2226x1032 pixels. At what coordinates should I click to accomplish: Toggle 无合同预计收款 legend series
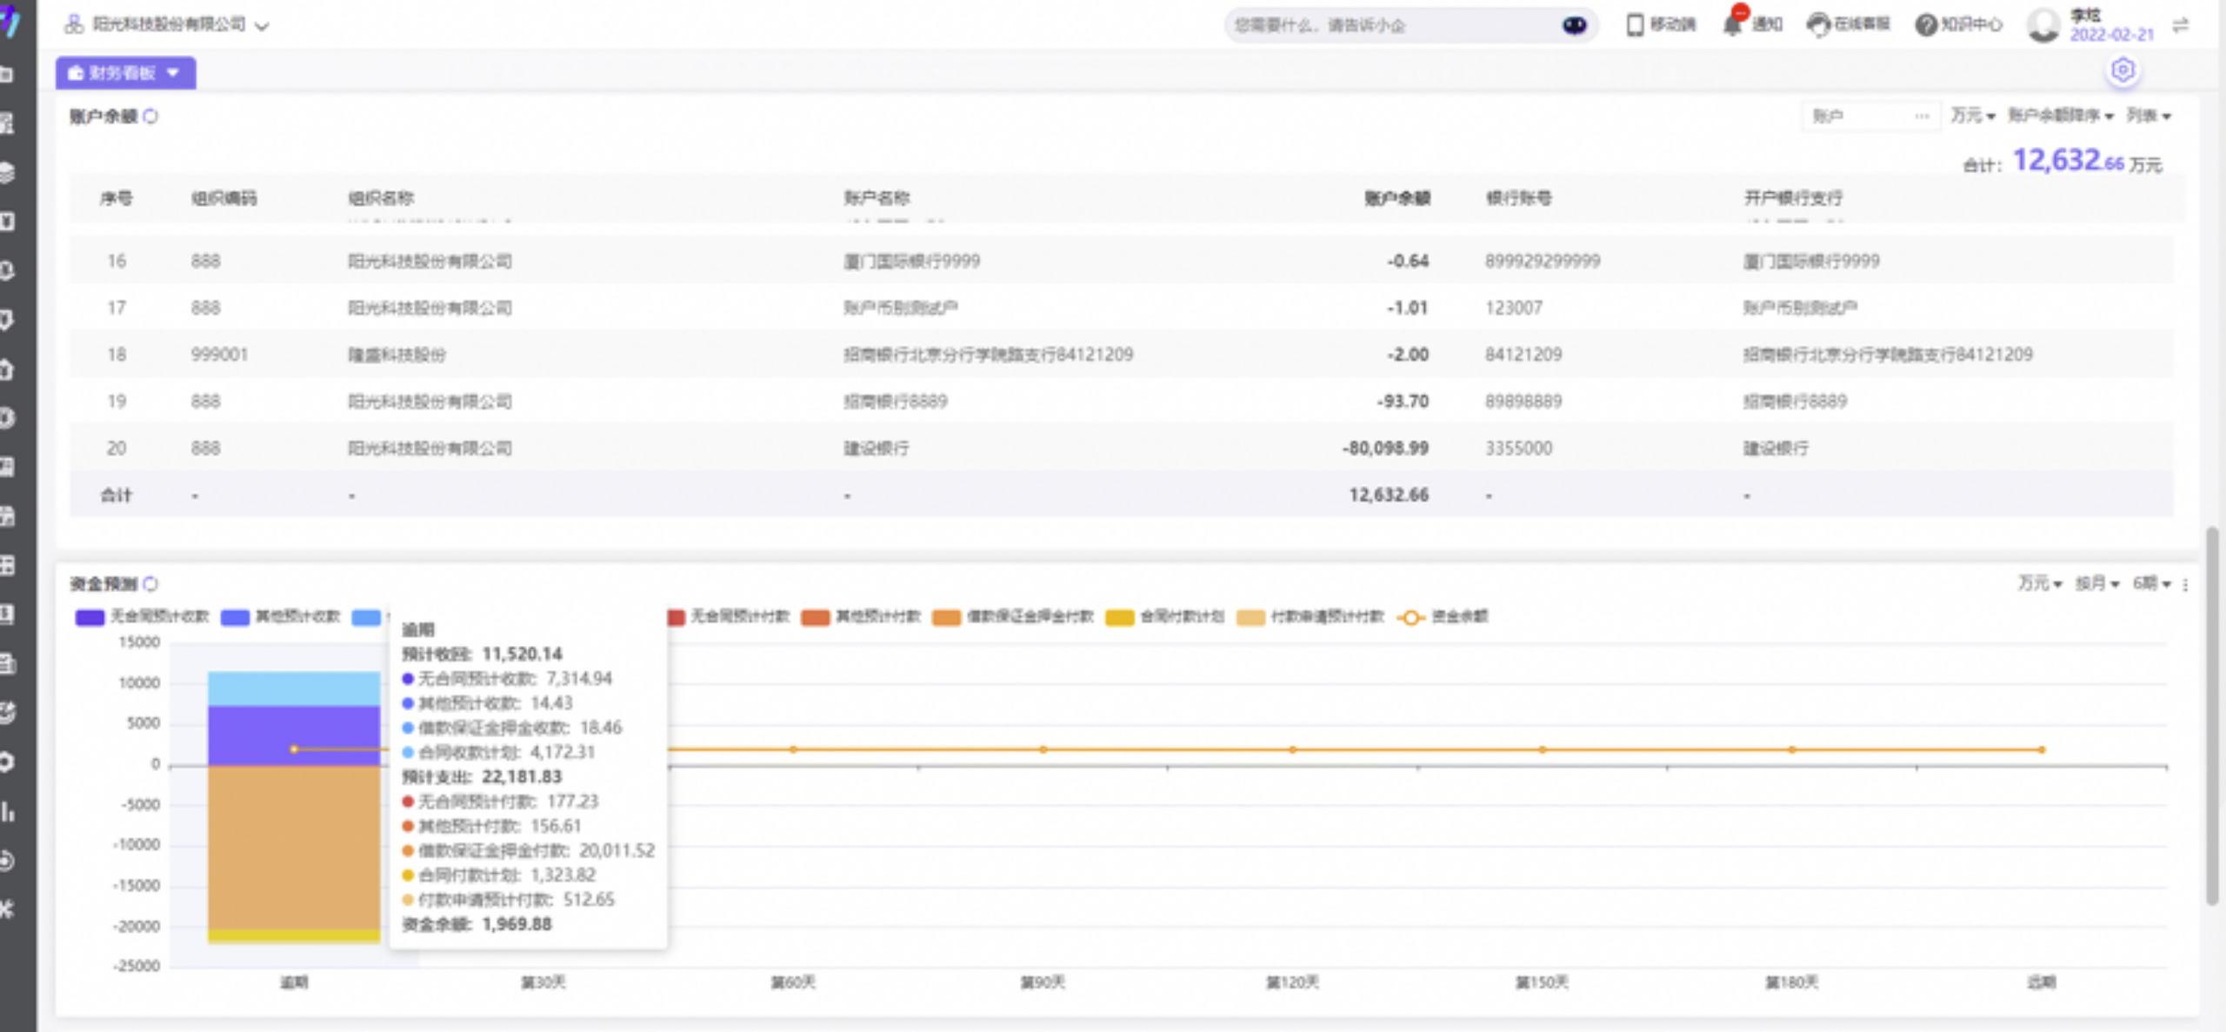pos(143,616)
